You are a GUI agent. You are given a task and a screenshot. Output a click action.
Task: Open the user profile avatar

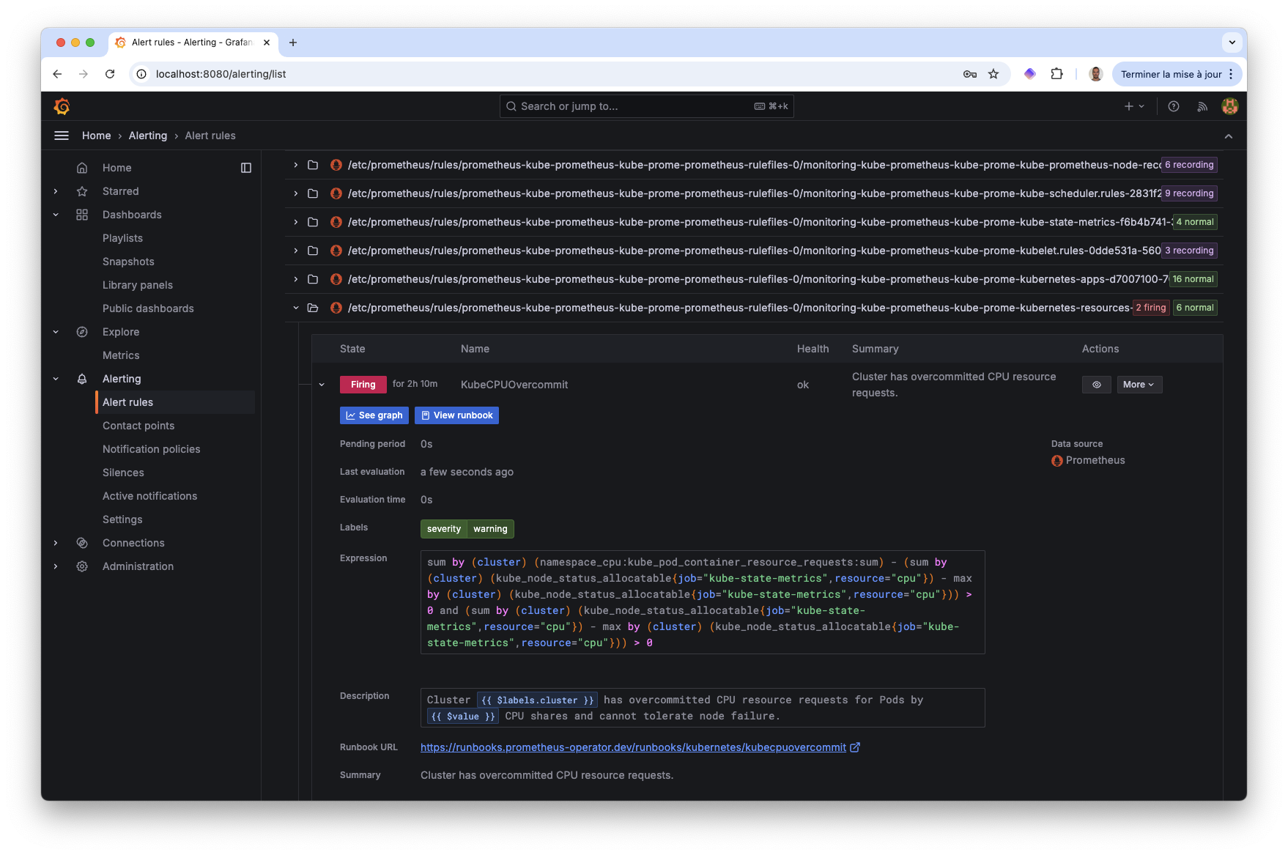pyautogui.click(x=1230, y=106)
